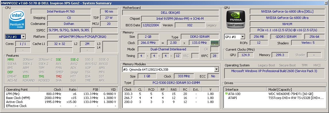
Task: Click the PC2-5300 DDR2-SDRAM SO-DIMM field
Action: coord(176,83)
